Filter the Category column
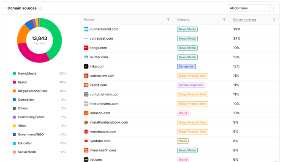Viewport: 283px width, 162px height. coord(224,19)
